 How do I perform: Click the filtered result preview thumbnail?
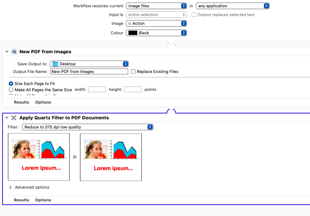point(111,157)
